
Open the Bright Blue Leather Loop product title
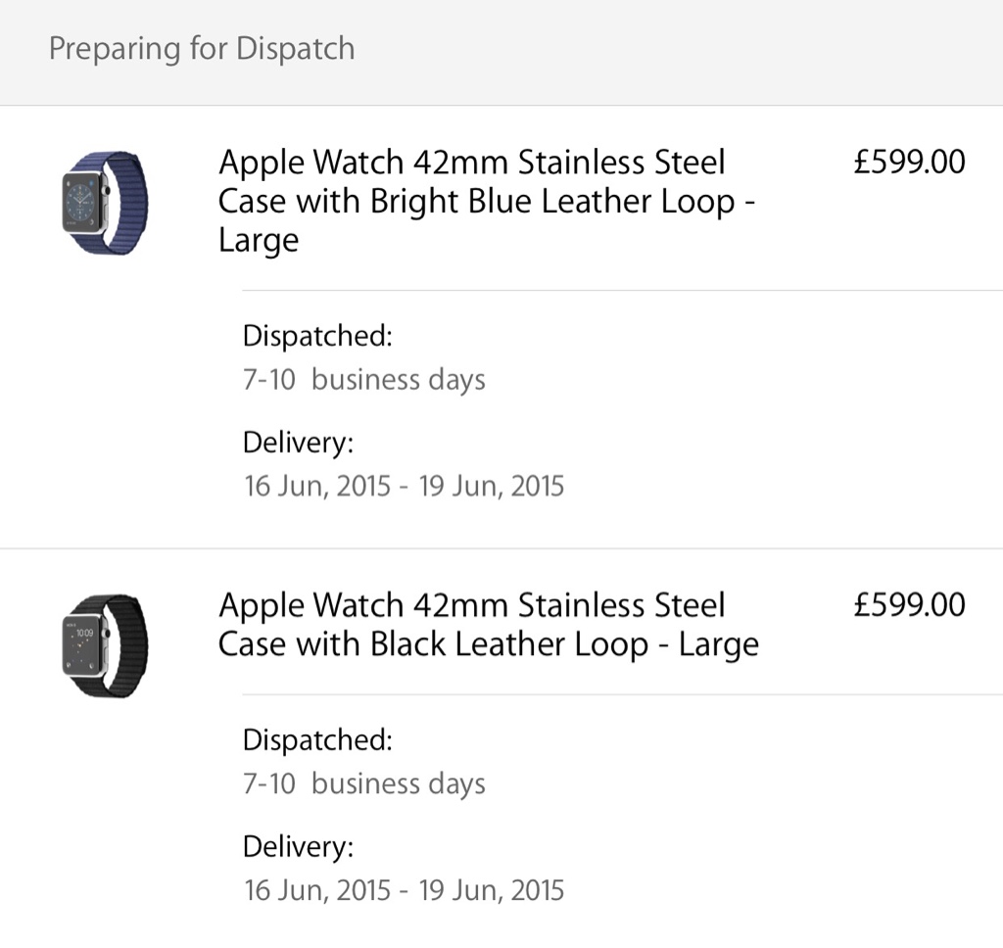[487, 201]
